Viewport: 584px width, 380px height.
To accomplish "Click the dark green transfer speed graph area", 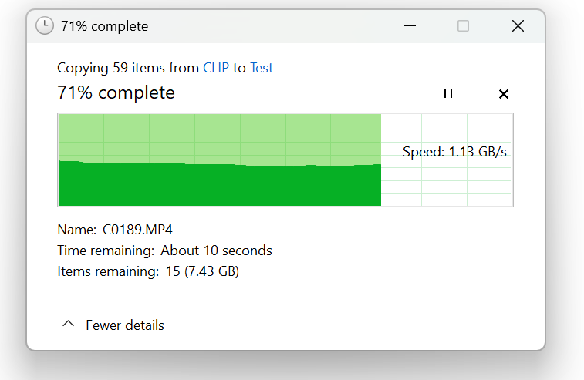I will coord(220,187).
